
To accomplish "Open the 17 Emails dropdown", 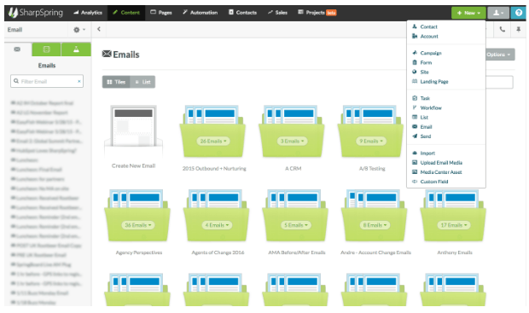I will (454, 225).
